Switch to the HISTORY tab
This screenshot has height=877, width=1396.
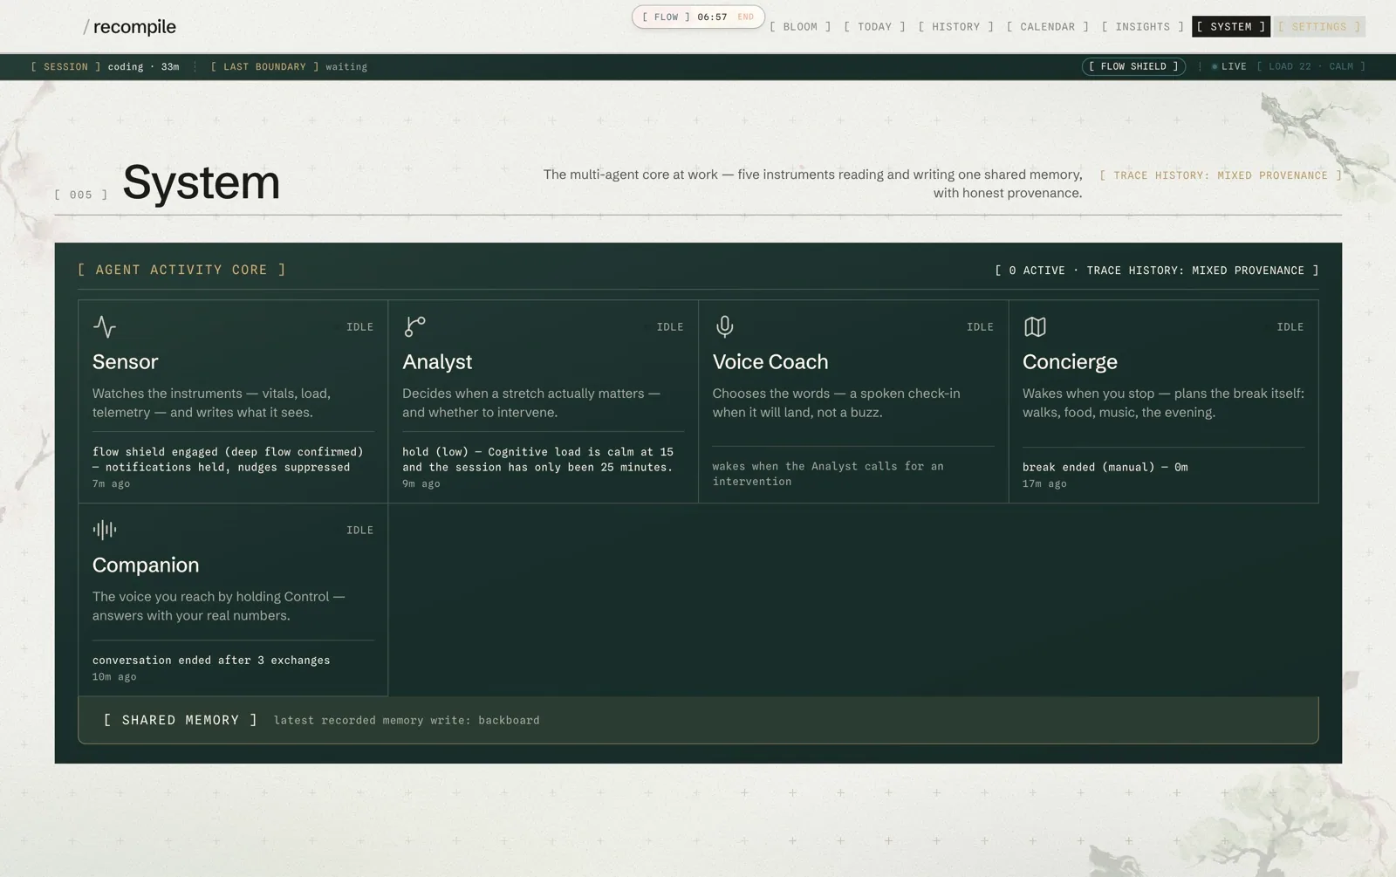[x=955, y=27]
